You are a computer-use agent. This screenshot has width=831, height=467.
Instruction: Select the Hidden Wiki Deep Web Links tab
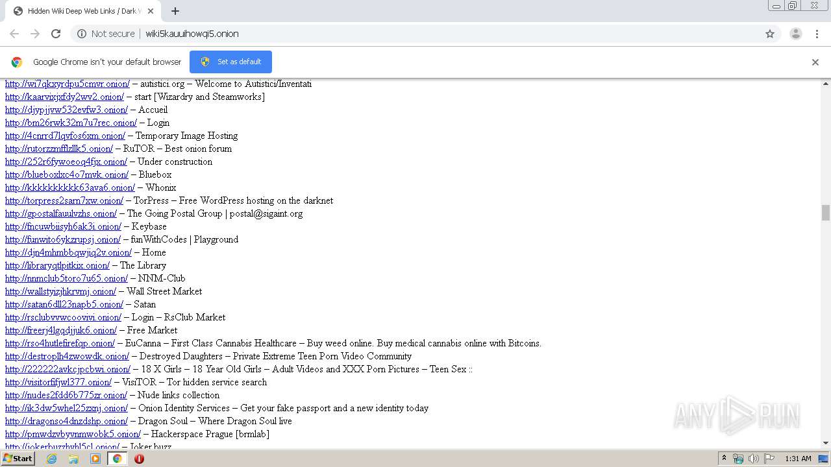click(x=82, y=11)
